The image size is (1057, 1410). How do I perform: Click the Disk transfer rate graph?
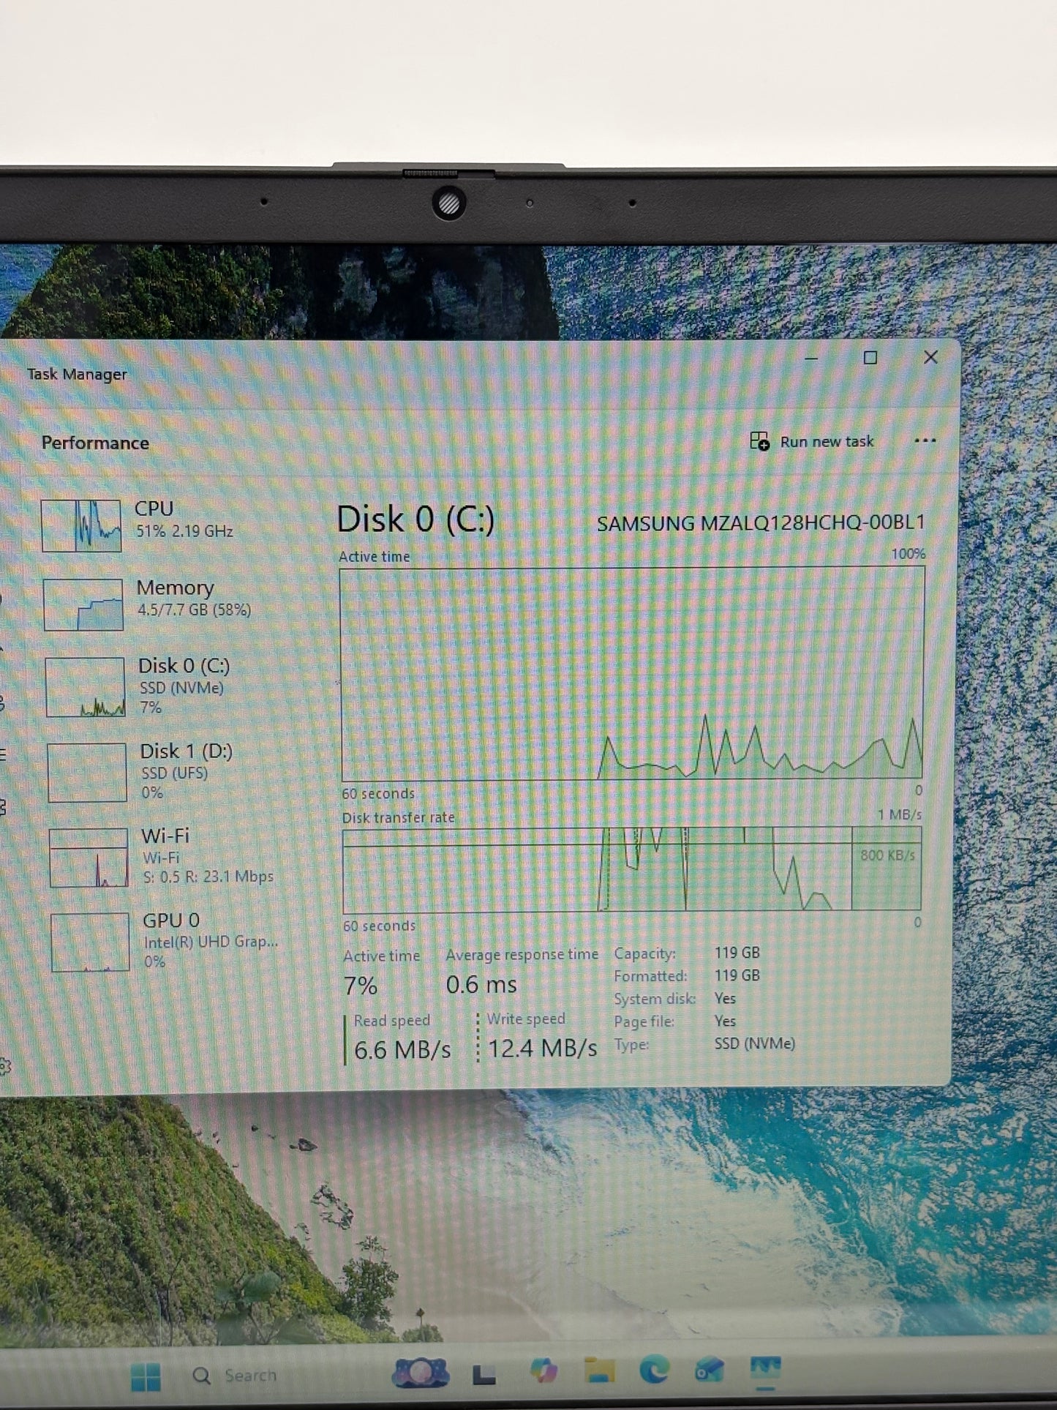click(632, 869)
